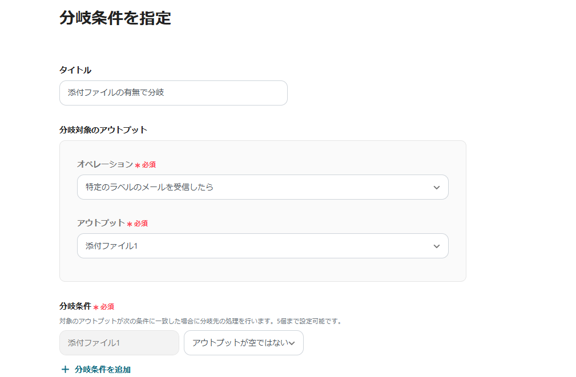The width and height of the screenshot is (576, 377).
Task: Click the タイトル field label
Action: coord(75,70)
